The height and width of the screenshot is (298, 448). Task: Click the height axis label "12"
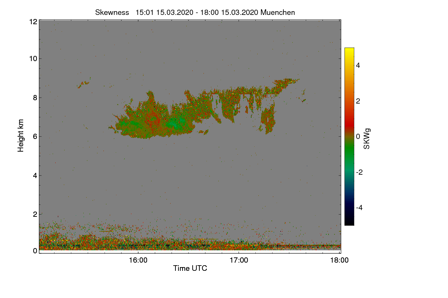click(32, 22)
